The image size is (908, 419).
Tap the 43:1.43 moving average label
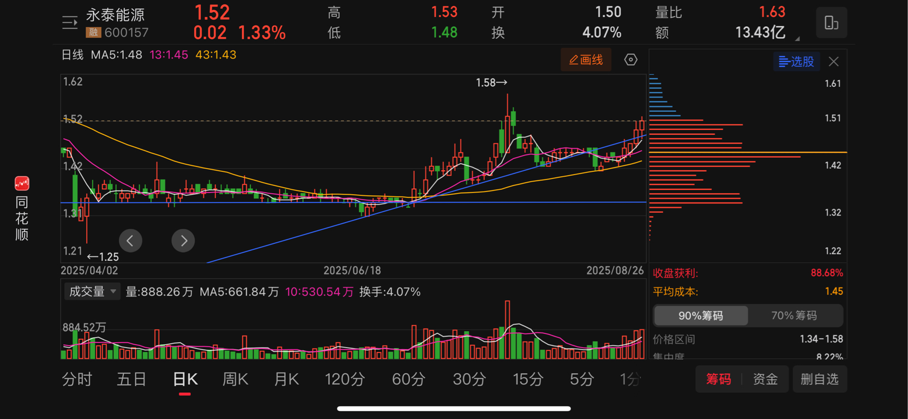(216, 55)
